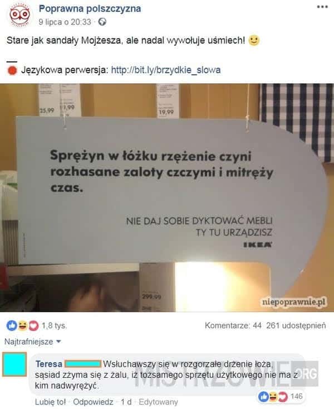The height and width of the screenshot is (409, 334).
Task: Open the Komentarze: 44 comment count
Action: (x=233, y=325)
